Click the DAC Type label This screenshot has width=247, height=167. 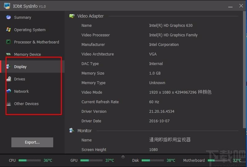coord(90,64)
